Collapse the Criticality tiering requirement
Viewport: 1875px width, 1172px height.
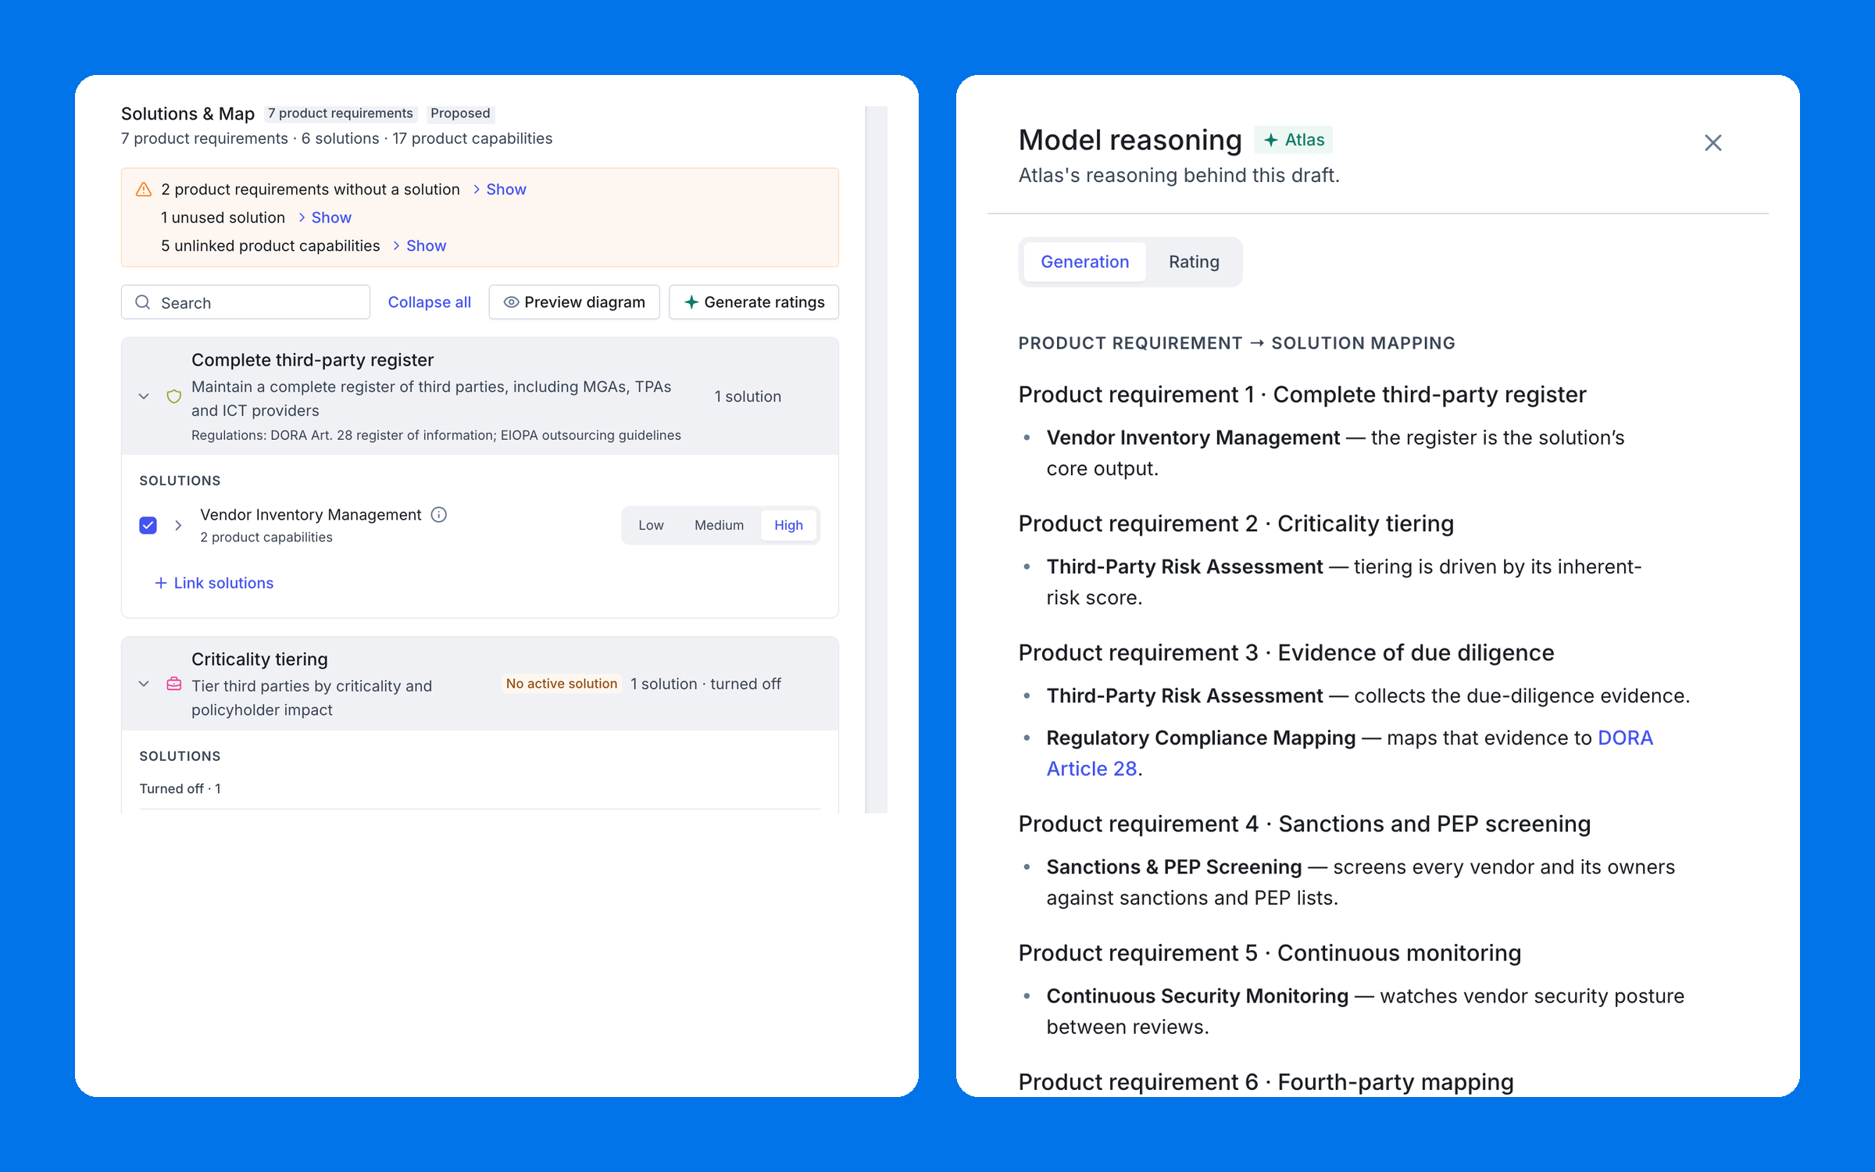tap(144, 684)
